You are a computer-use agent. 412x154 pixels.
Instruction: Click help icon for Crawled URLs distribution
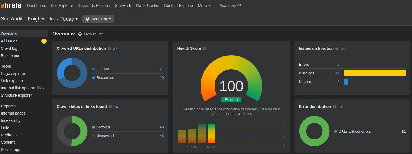[x=109, y=48]
